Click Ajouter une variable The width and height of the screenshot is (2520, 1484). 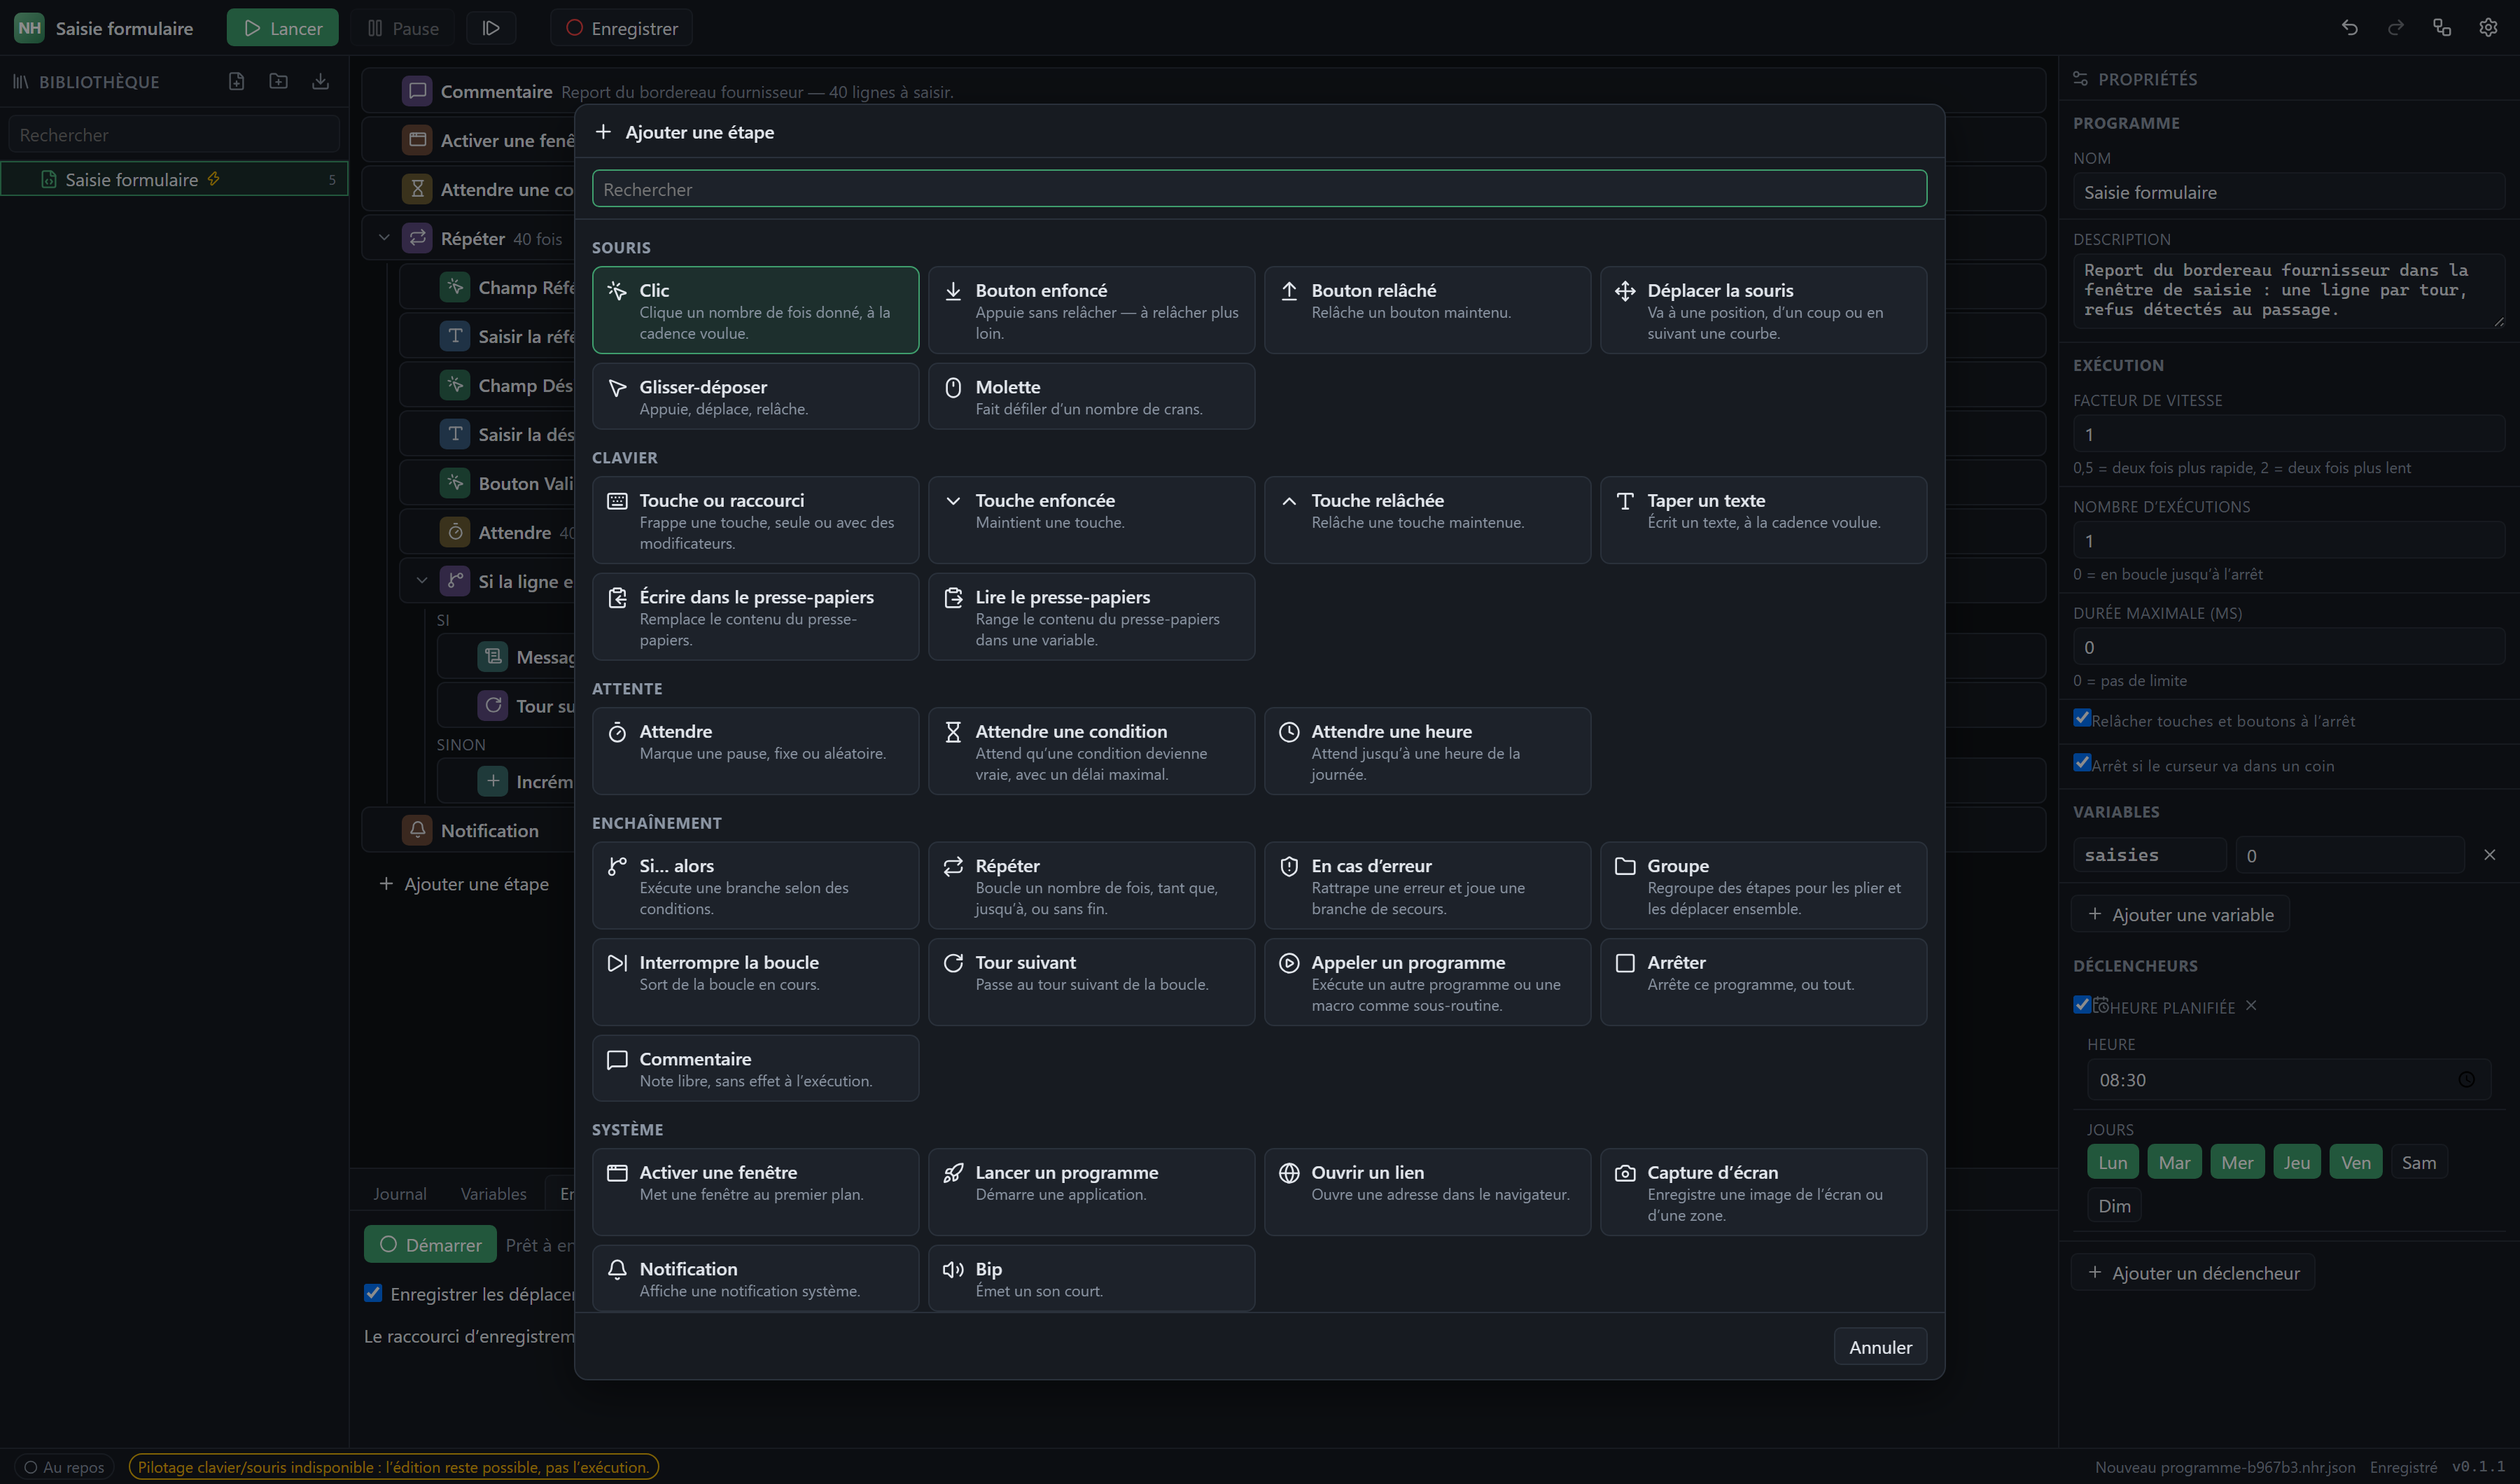[2181, 914]
